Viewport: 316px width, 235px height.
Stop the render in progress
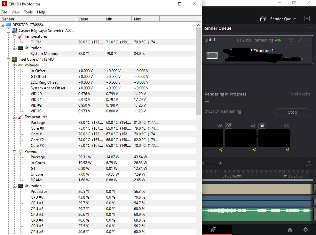coord(292,112)
